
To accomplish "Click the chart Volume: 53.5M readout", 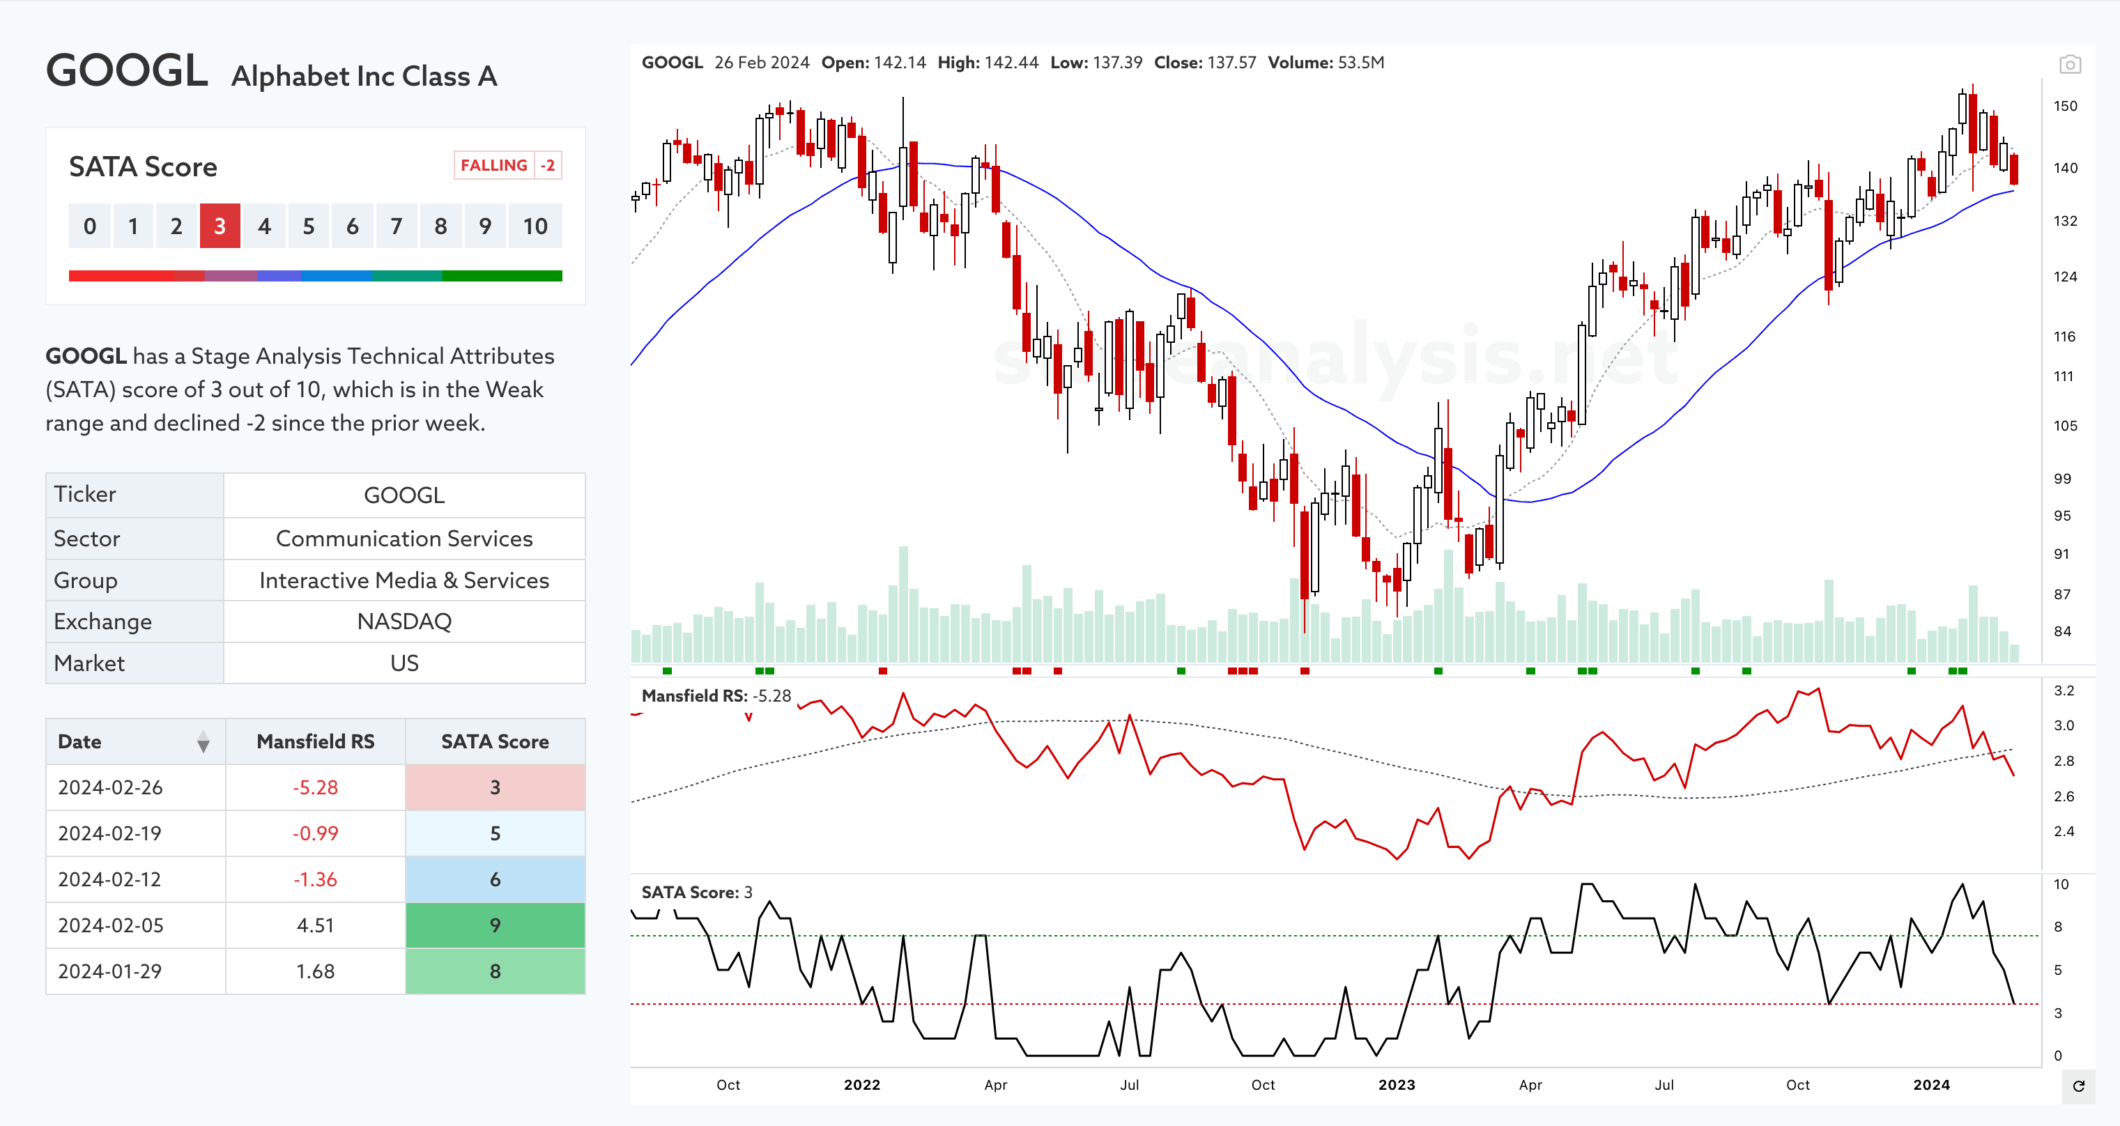I will coord(1326,63).
